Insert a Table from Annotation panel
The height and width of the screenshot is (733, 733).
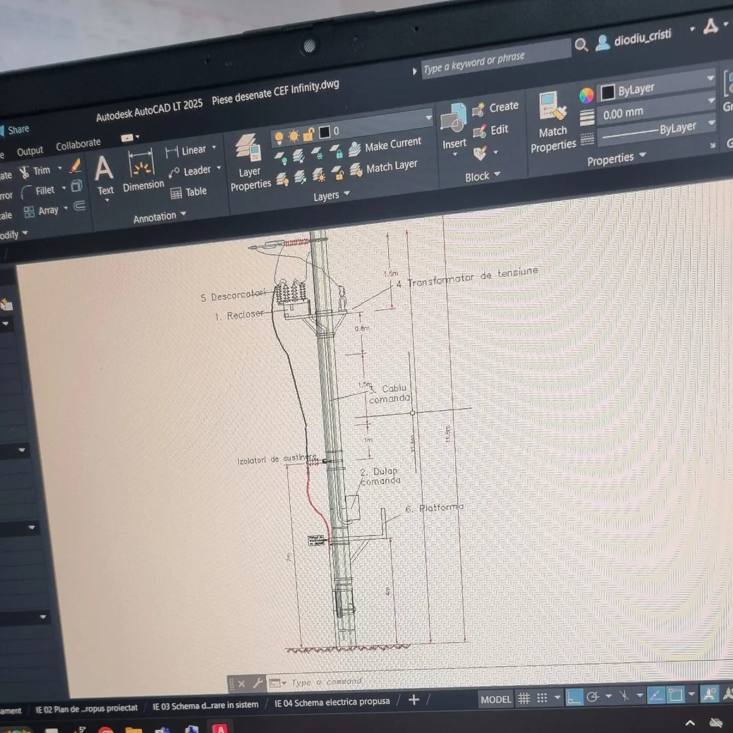click(189, 192)
